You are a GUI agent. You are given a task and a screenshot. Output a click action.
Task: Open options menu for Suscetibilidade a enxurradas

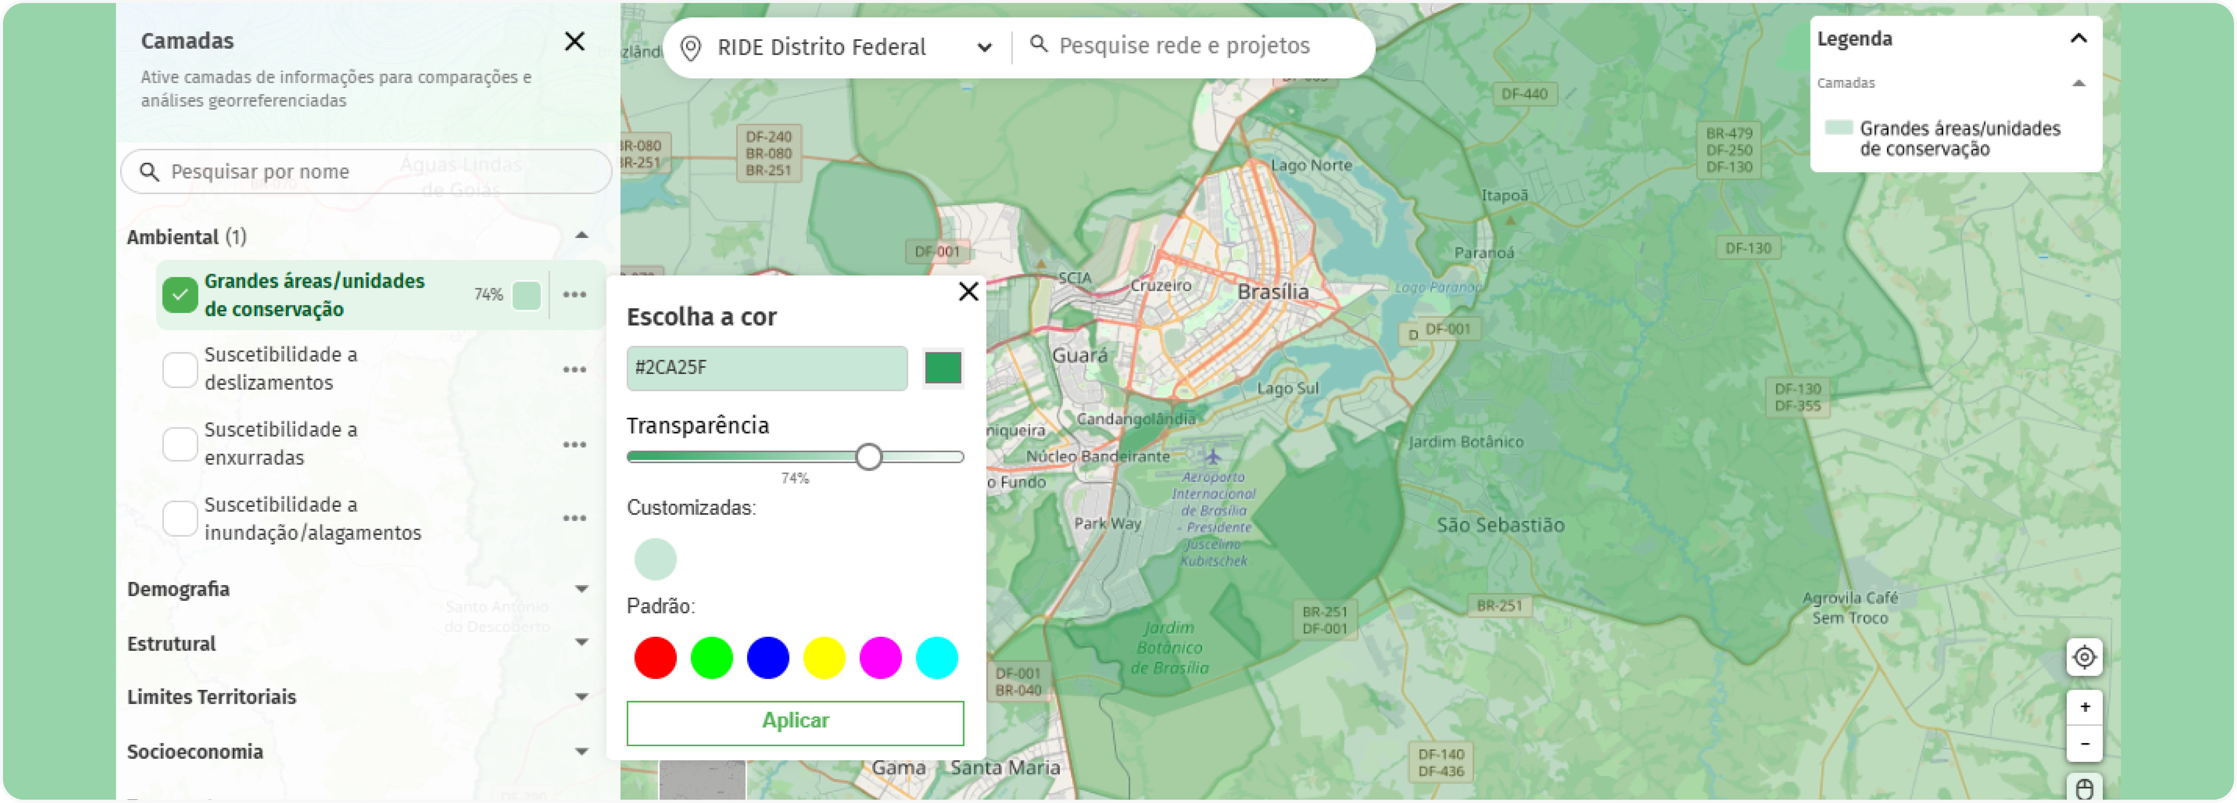pyautogui.click(x=574, y=444)
